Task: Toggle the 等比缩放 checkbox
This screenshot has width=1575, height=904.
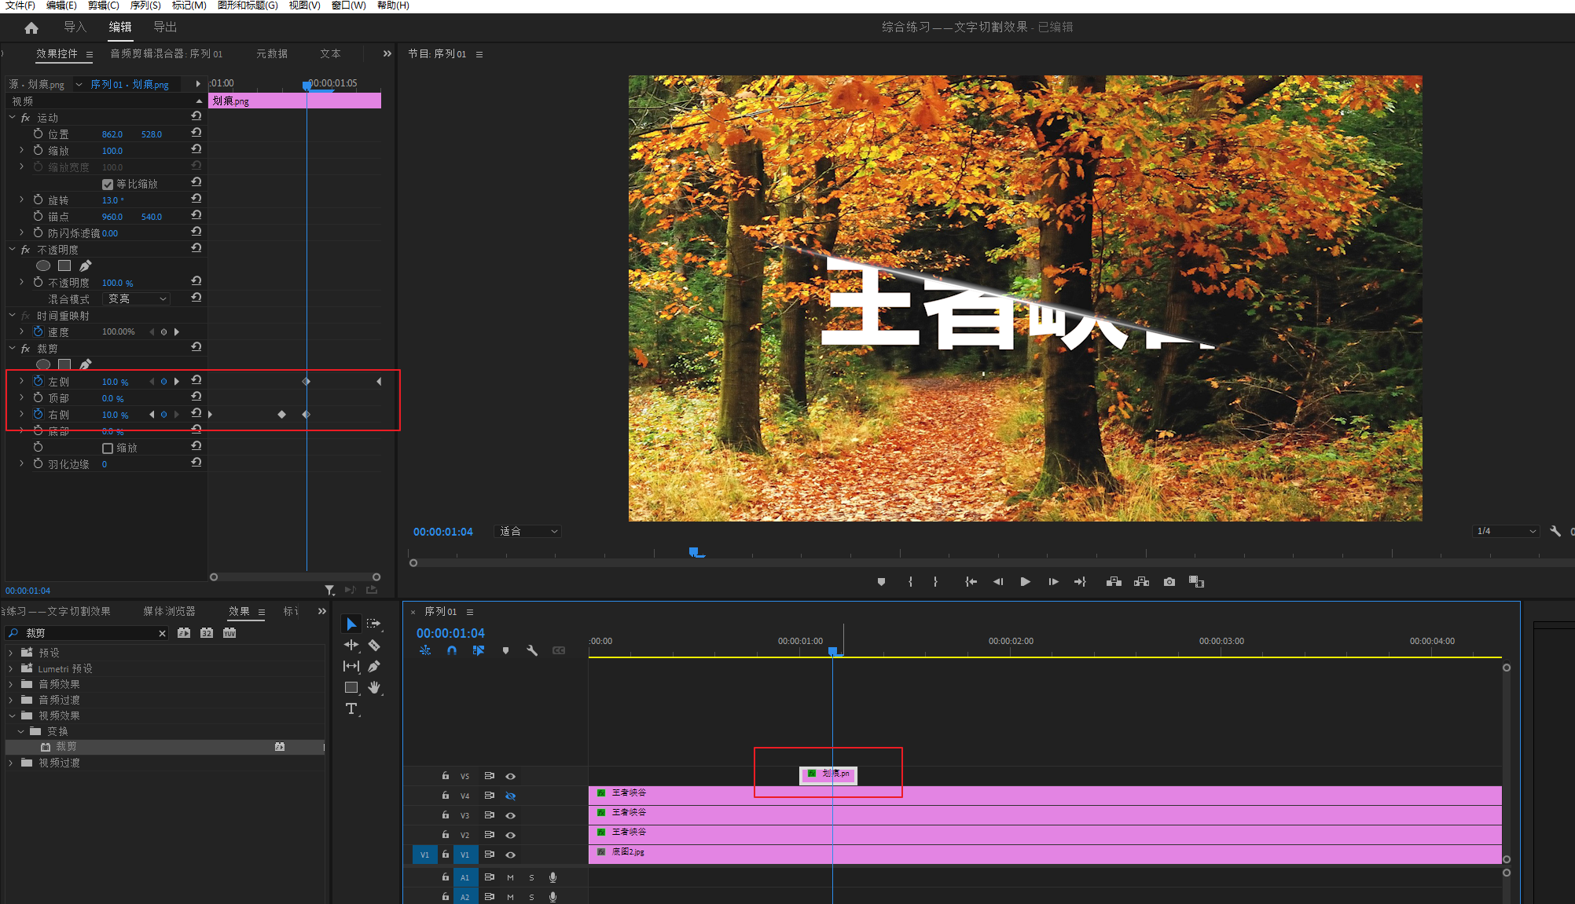Action: 108,185
